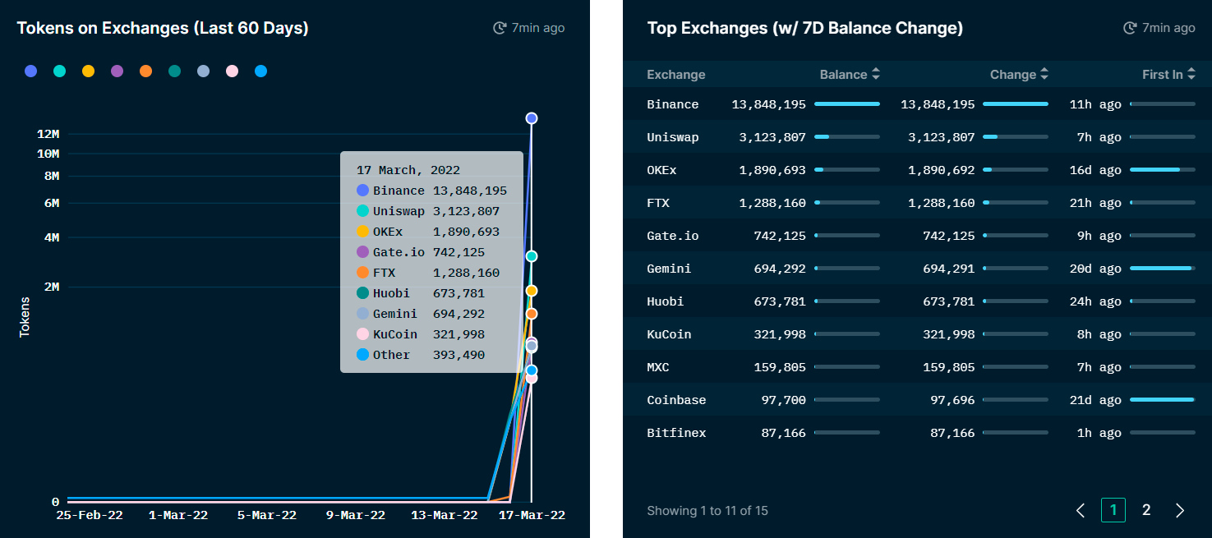
Task: Toggle the light blue Other legend dot
Action: (x=260, y=71)
